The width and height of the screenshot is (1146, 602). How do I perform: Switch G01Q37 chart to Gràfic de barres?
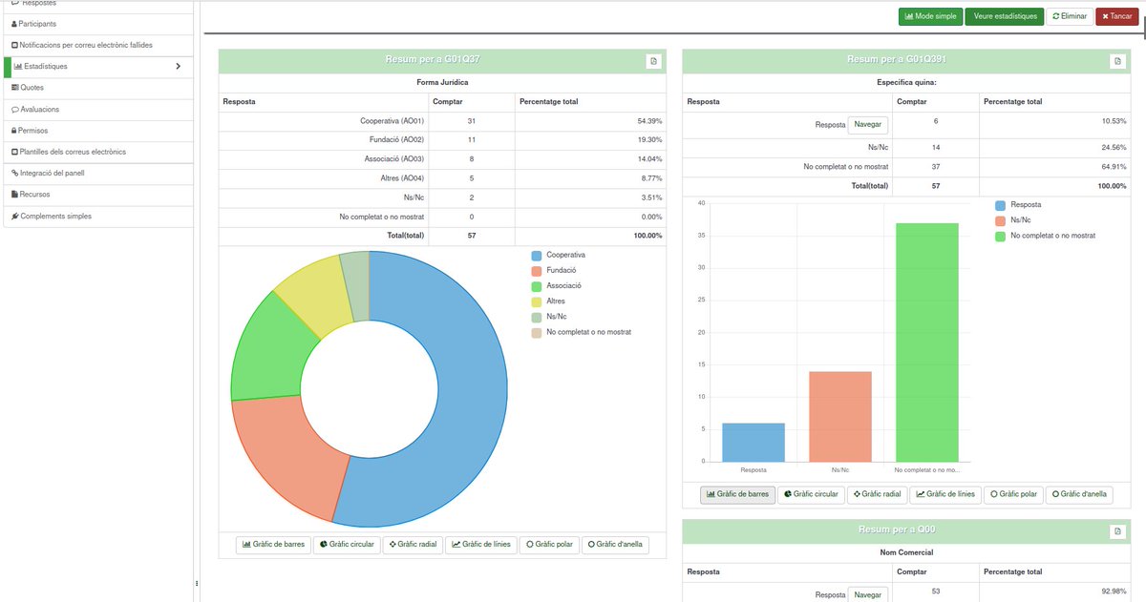pos(273,545)
